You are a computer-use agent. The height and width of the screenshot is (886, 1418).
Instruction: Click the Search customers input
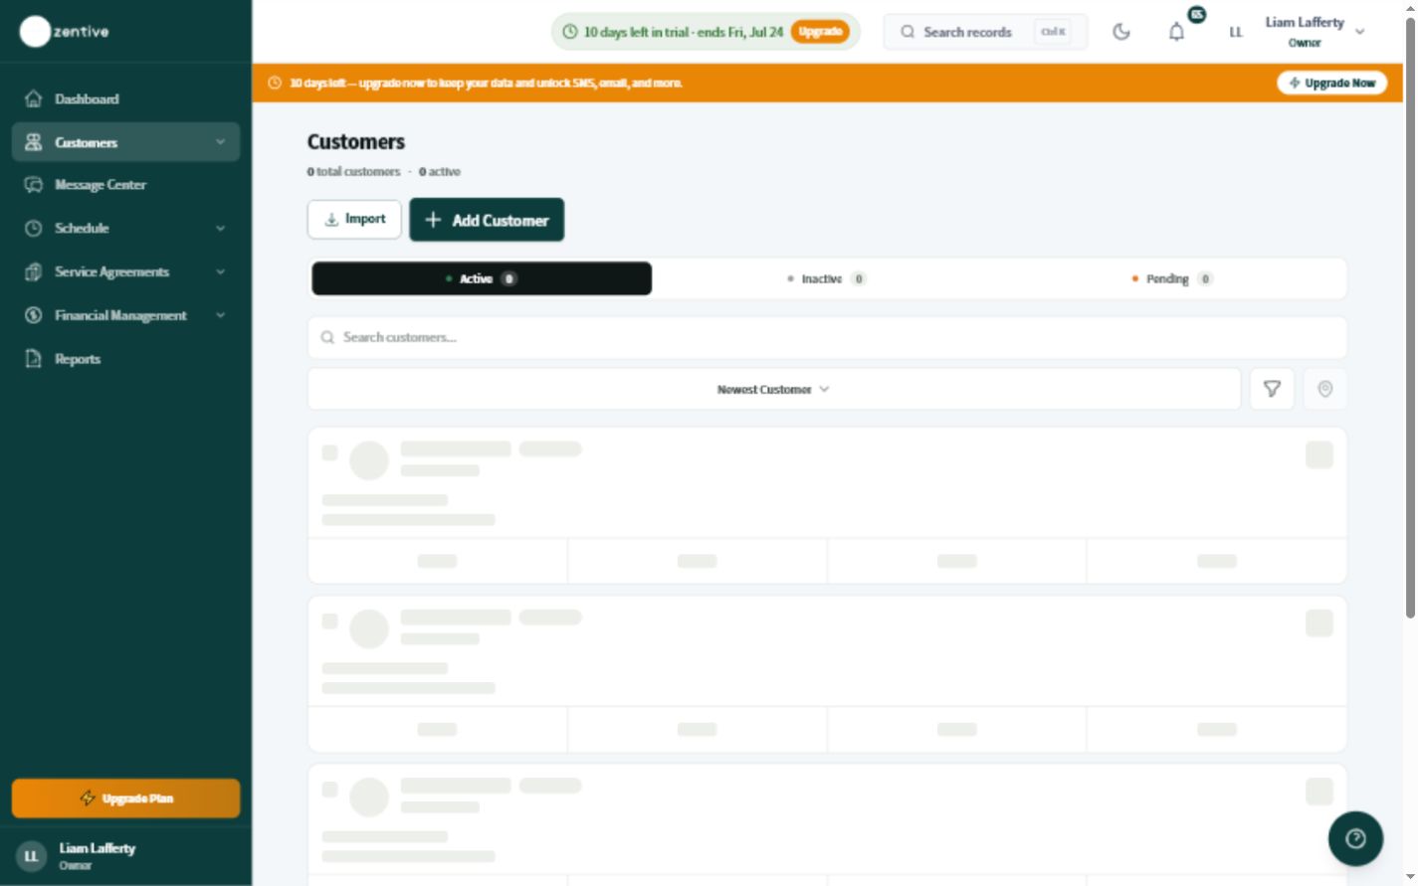[x=827, y=337]
